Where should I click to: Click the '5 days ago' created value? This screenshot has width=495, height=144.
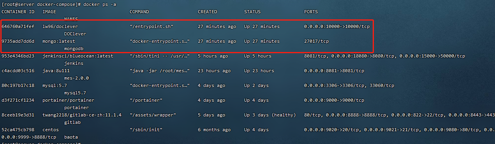point(211,115)
